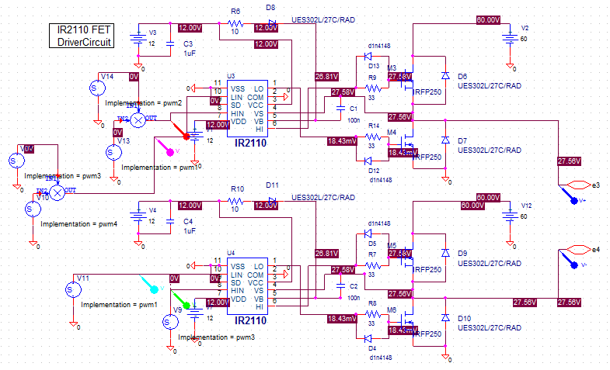Select the blue V+ differential probe
The height and width of the screenshot is (370, 610).
tap(568, 194)
